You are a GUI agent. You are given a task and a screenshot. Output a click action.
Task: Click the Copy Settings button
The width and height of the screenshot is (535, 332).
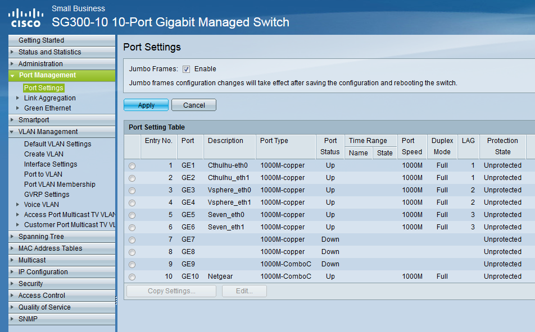point(171,291)
